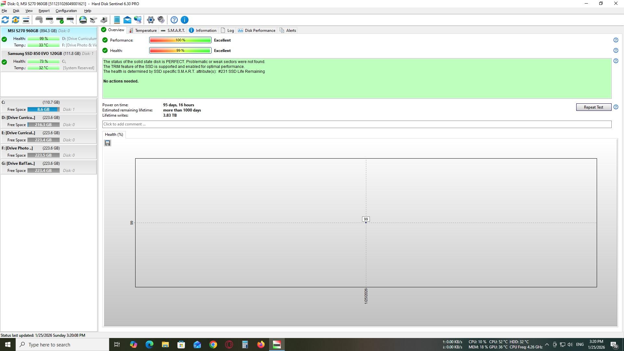Click the save-graph floppy disk icon
The width and height of the screenshot is (624, 351).
point(108,143)
